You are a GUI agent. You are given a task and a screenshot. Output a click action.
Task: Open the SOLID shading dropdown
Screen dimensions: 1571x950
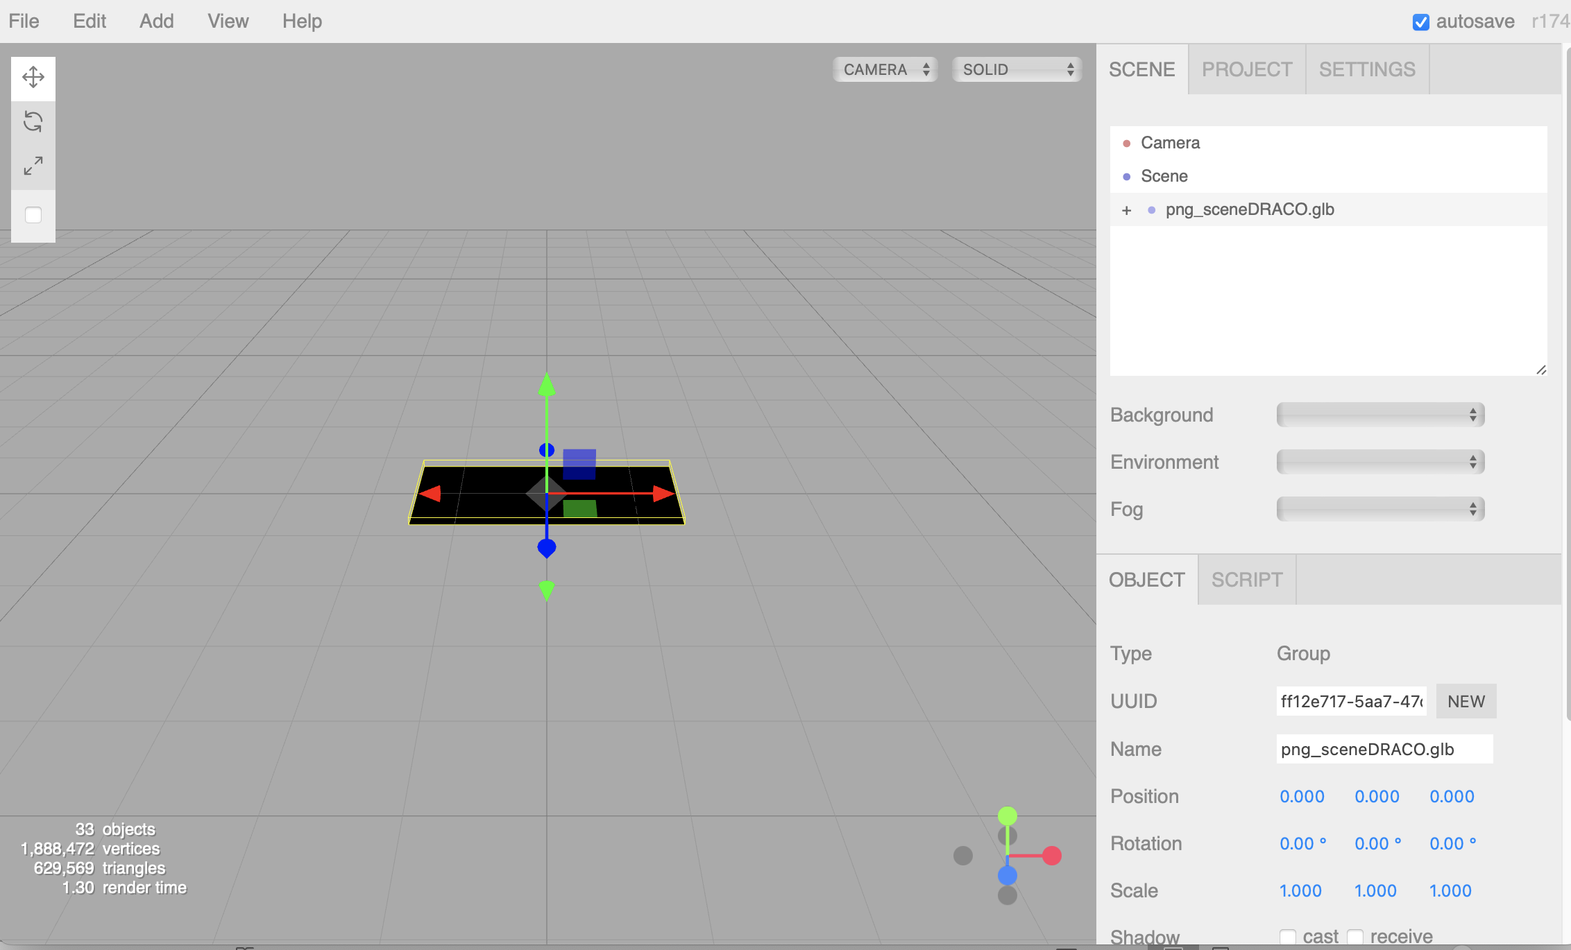1017,69
